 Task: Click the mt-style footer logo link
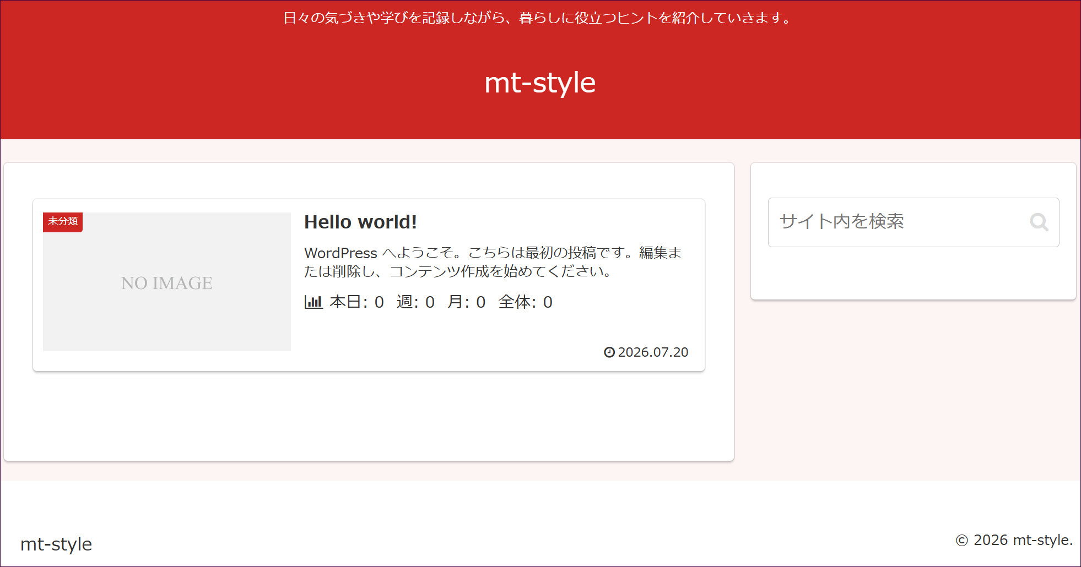(56, 544)
